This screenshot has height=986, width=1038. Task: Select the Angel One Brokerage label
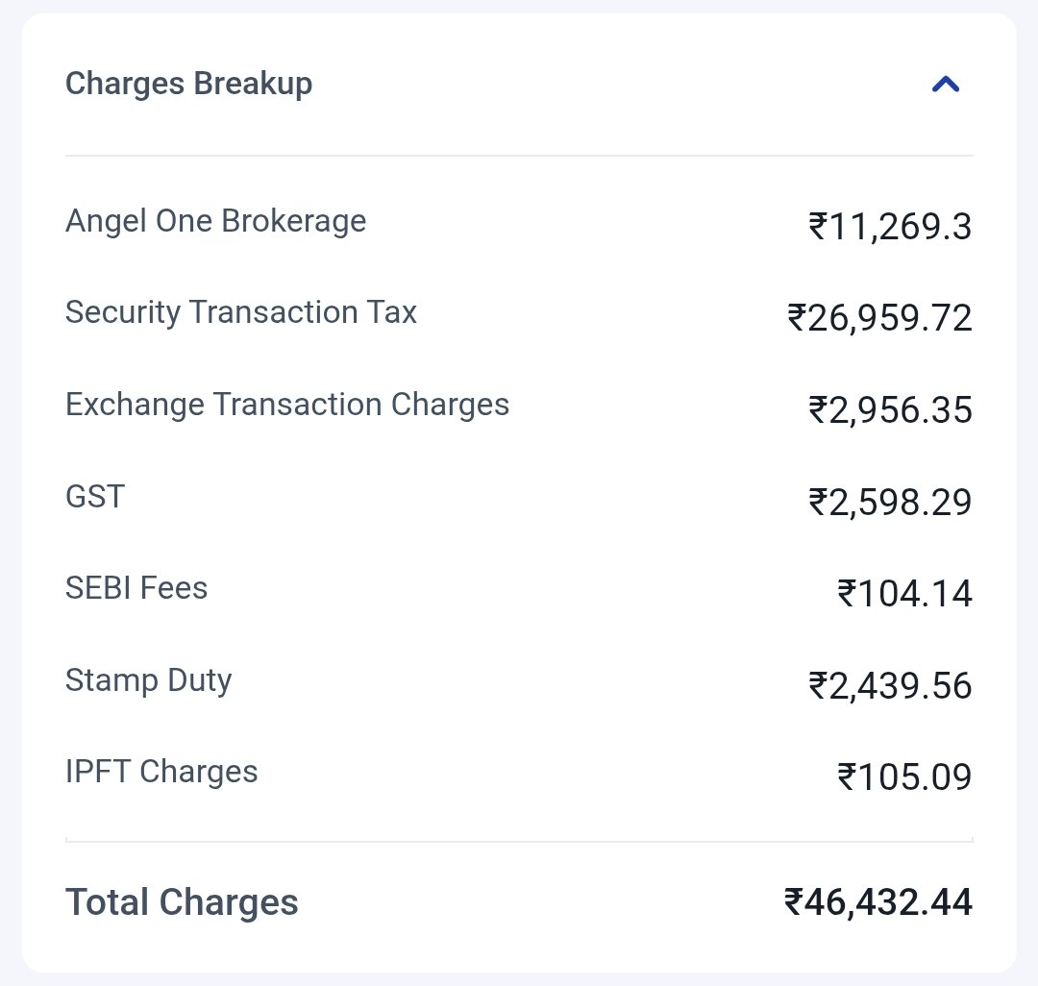(216, 221)
